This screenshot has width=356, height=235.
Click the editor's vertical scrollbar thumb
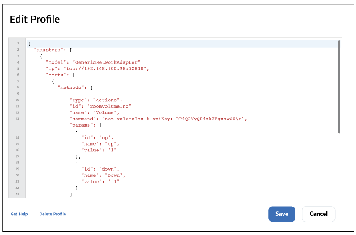pyautogui.click(x=339, y=87)
